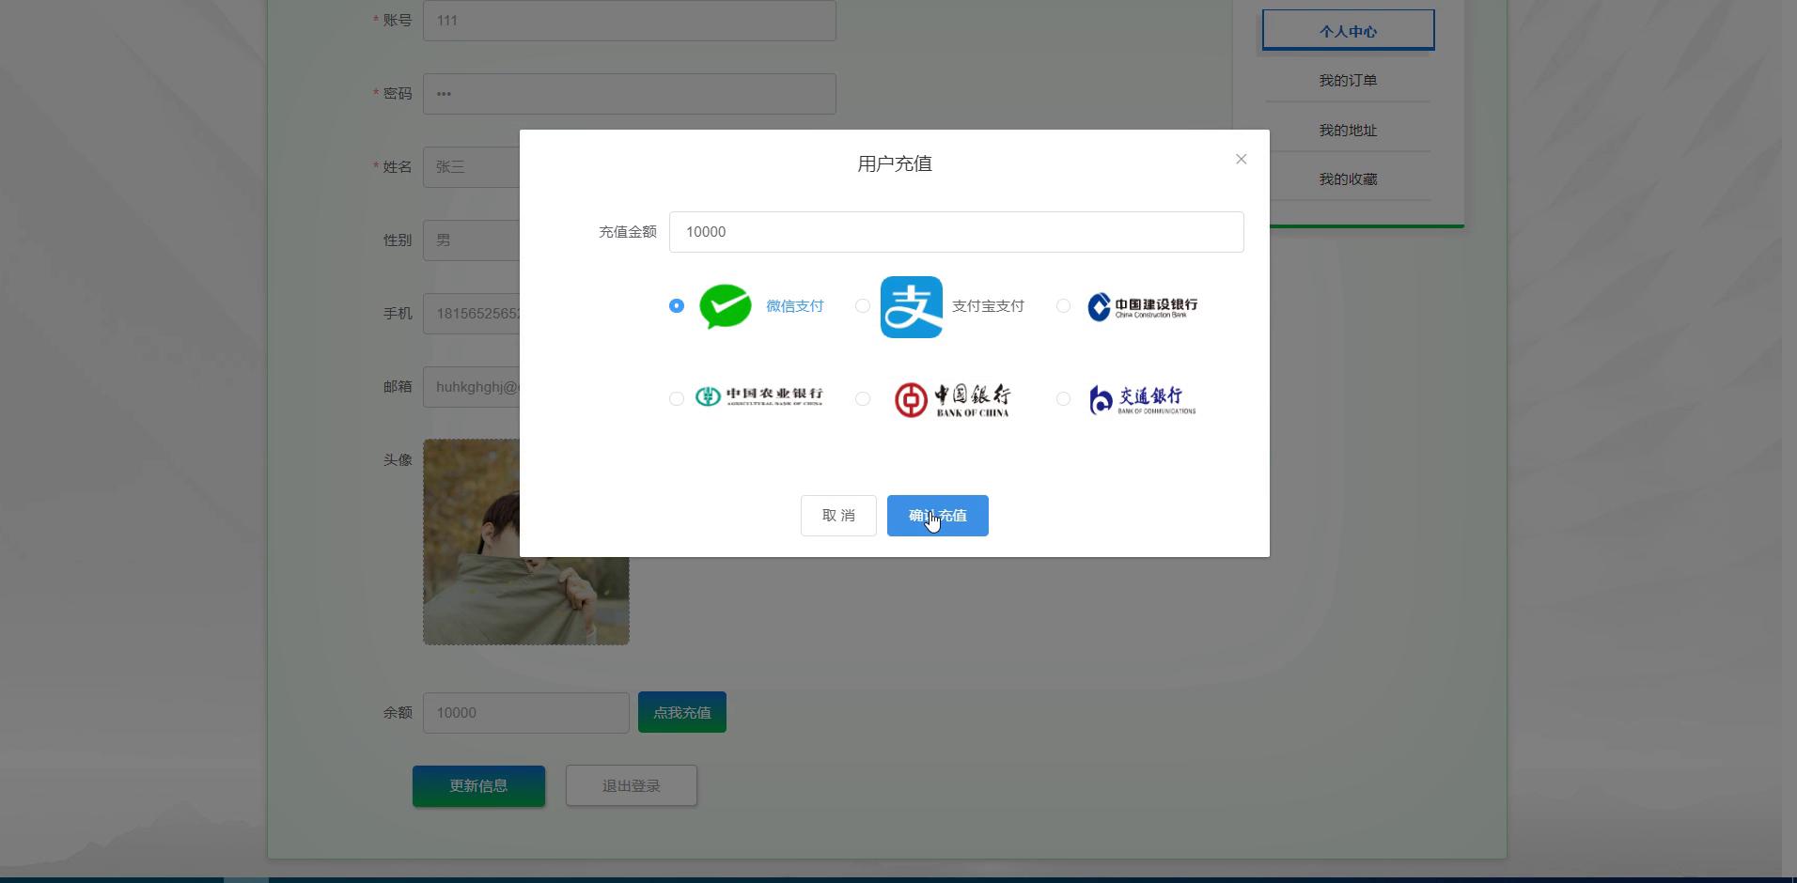Click the Bank of Communications logo
The image size is (1797, 883).
[1143, 399]
